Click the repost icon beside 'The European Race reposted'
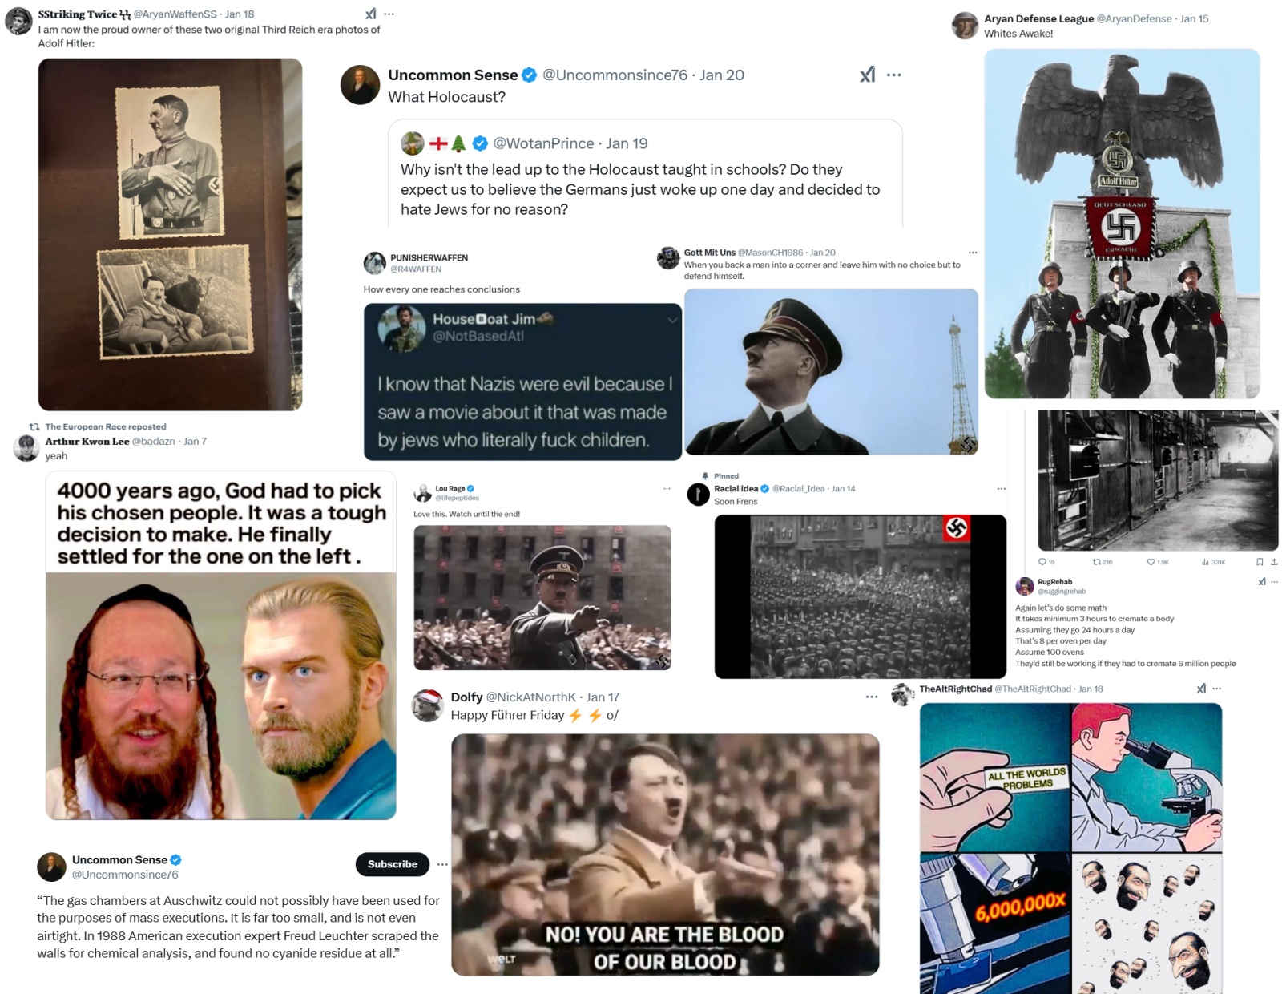 [34, 426]
